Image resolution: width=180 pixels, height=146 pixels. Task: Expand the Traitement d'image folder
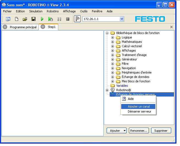(x=112, y=55)
